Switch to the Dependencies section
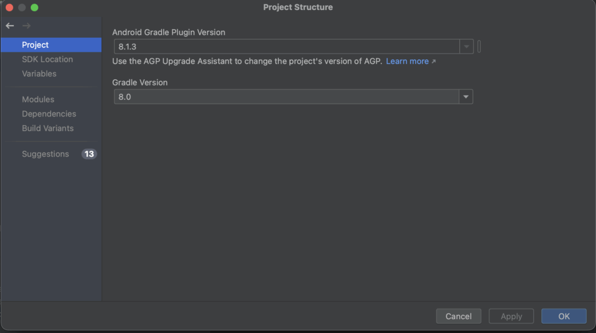Image resolution: width=596 pixels, height=333 pixels. tap(49, 114)
